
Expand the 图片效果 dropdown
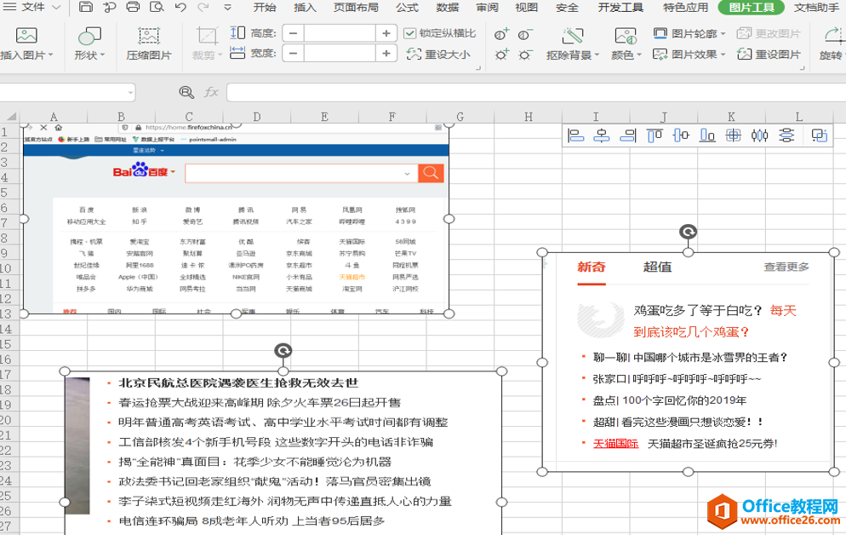pyautogui.click(x=689, y=55)
